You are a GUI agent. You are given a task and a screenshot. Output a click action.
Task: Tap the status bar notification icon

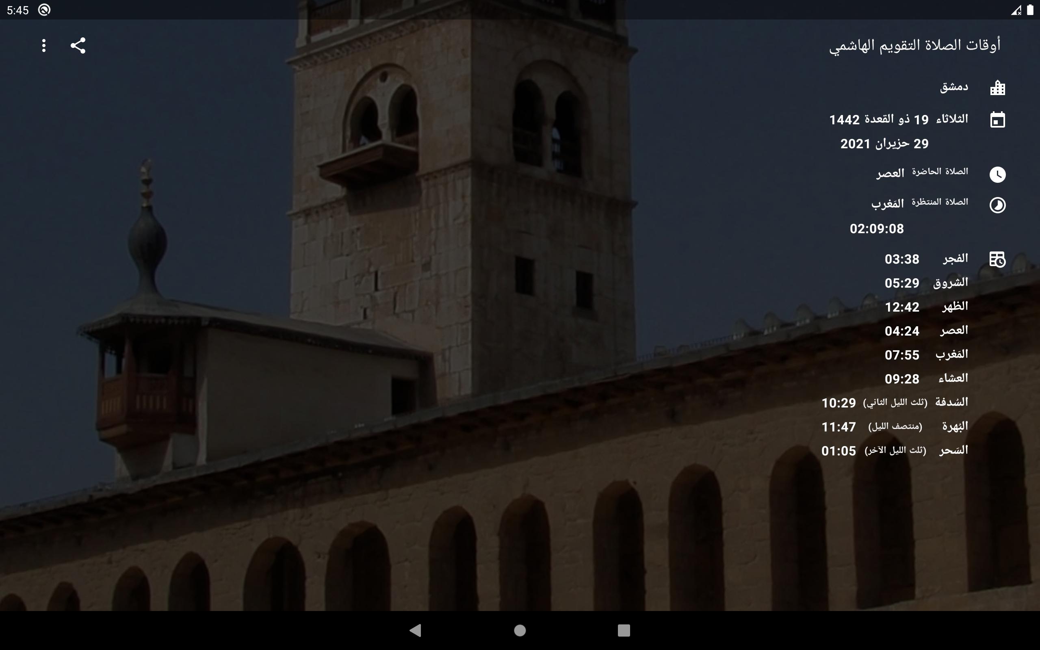[44, 9]
